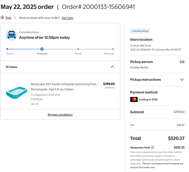Collapse the 10 items section chevron

click(x=112, y=67)
